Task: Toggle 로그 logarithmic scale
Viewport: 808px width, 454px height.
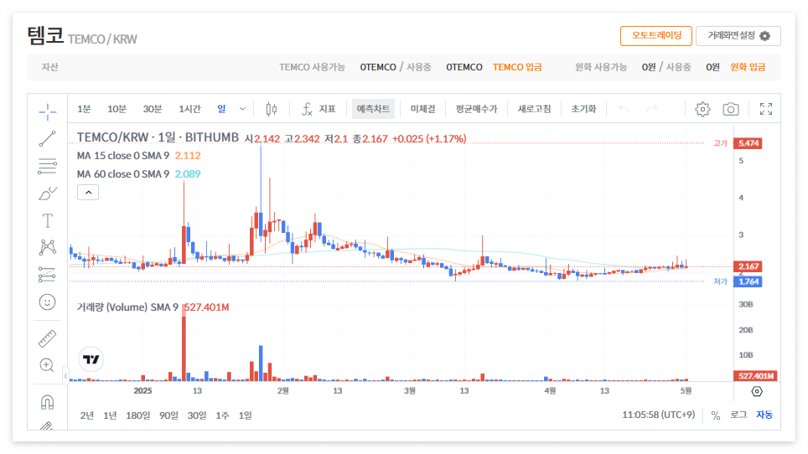Action: click(x=738, y=415)
